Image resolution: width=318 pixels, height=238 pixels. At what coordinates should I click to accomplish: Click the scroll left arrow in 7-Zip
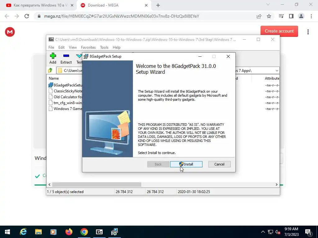49,185
